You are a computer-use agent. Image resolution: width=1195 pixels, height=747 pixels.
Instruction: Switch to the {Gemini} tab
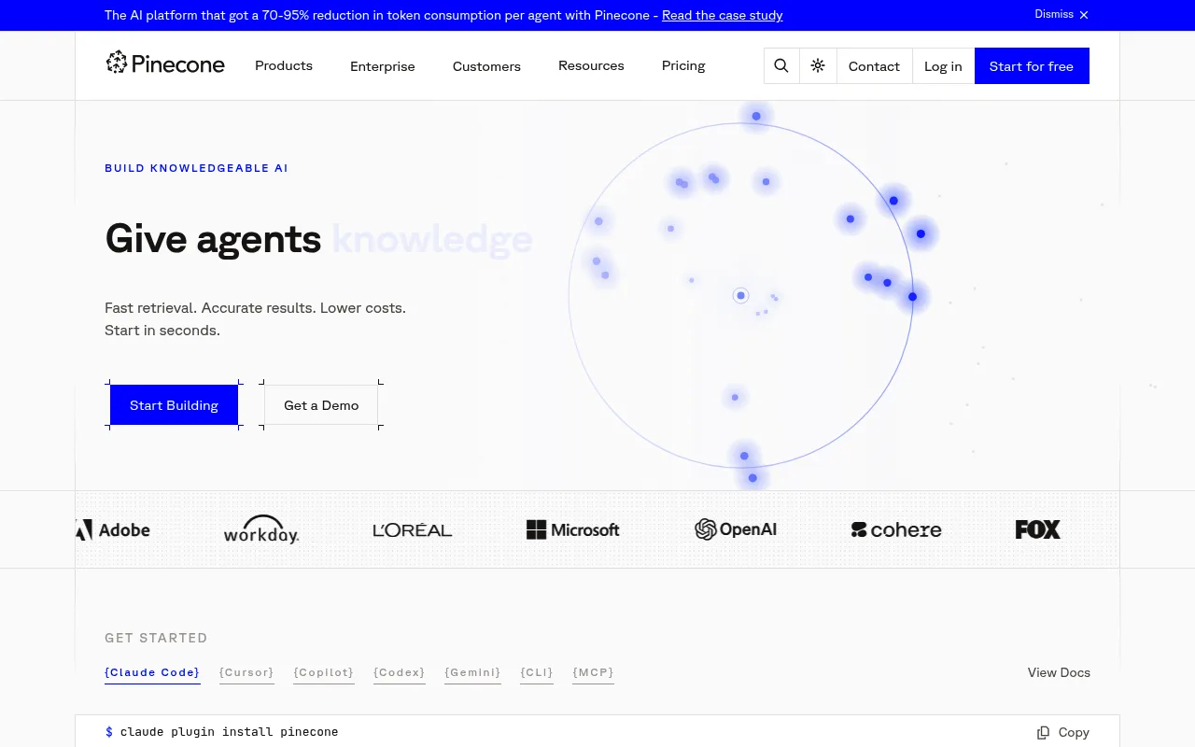click(x=472, y=672)
